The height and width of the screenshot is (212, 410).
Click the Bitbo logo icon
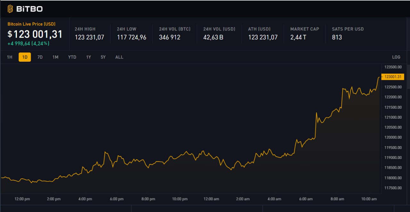[10, 9]
